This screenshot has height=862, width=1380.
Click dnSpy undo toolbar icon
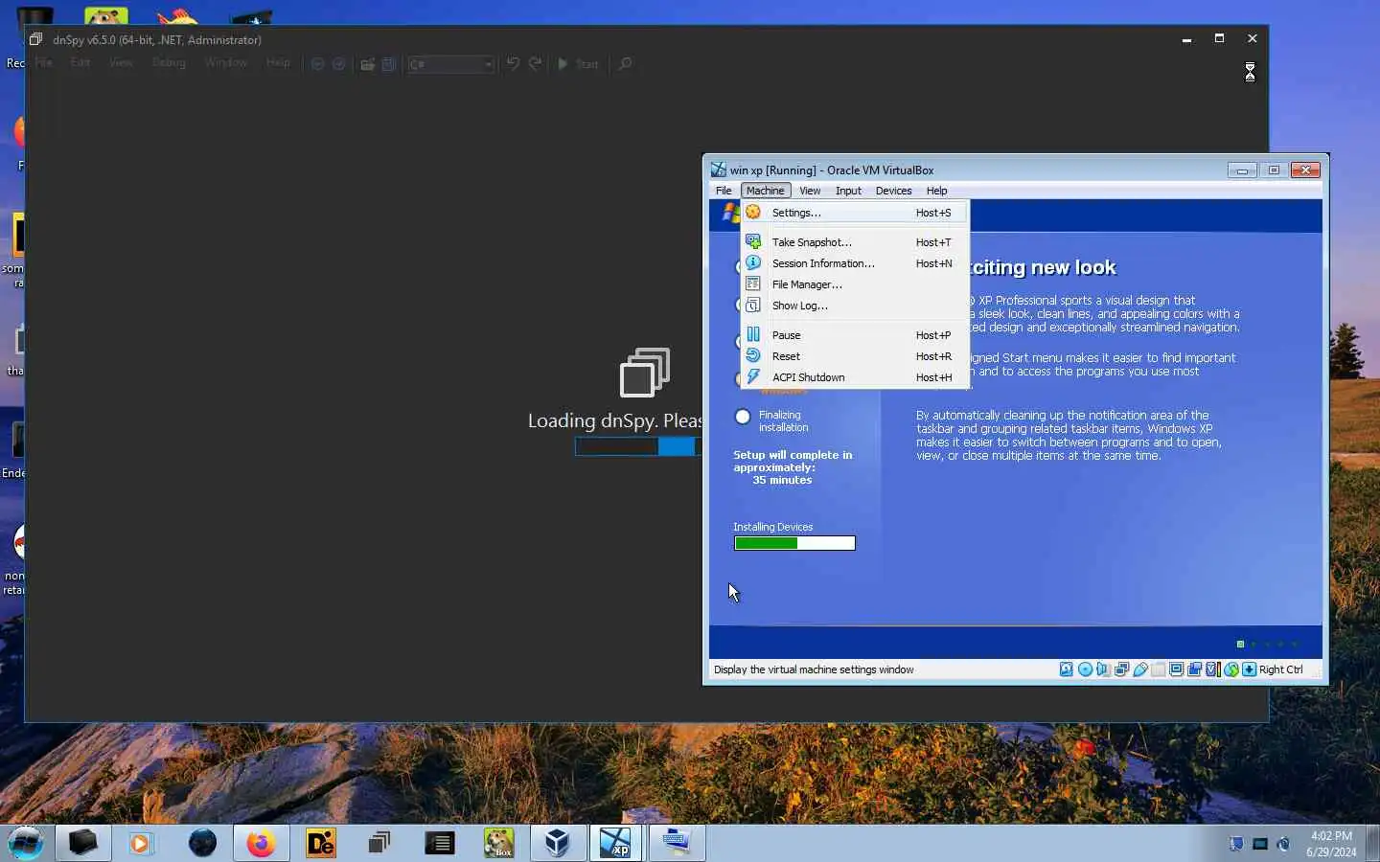513,64
